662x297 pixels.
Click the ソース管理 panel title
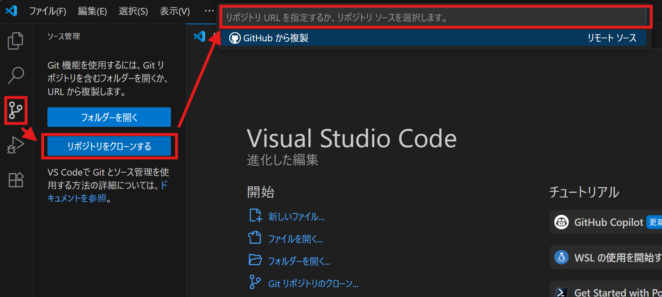click(x=64, y=36)
